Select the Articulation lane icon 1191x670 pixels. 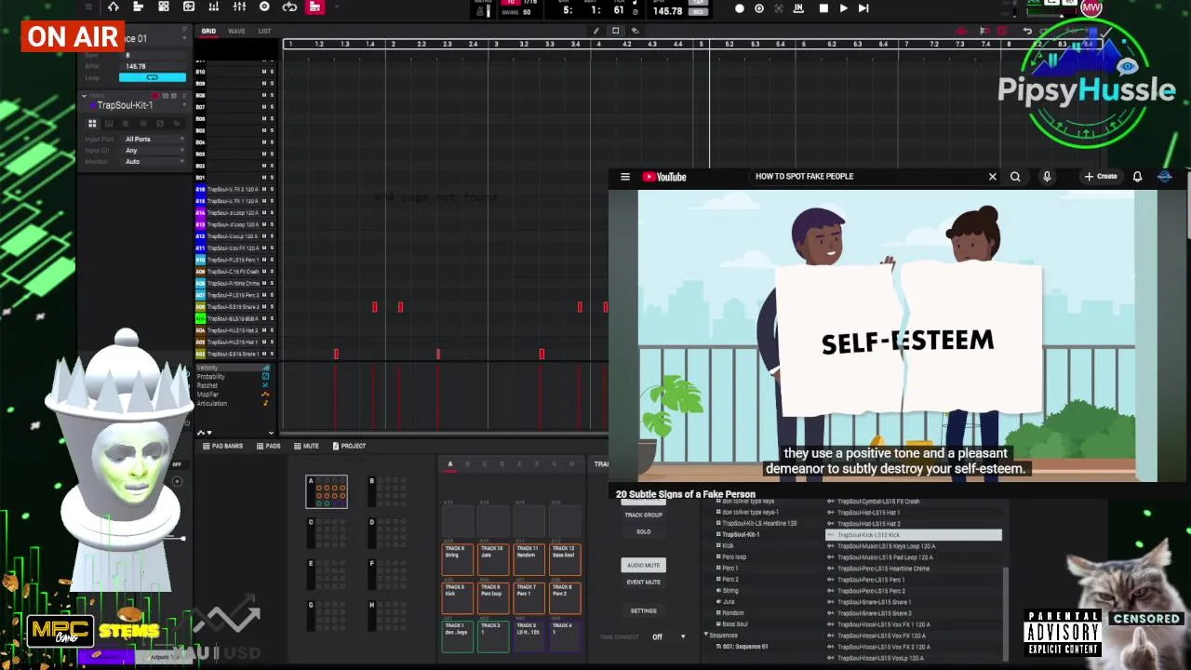coord(265,403)
